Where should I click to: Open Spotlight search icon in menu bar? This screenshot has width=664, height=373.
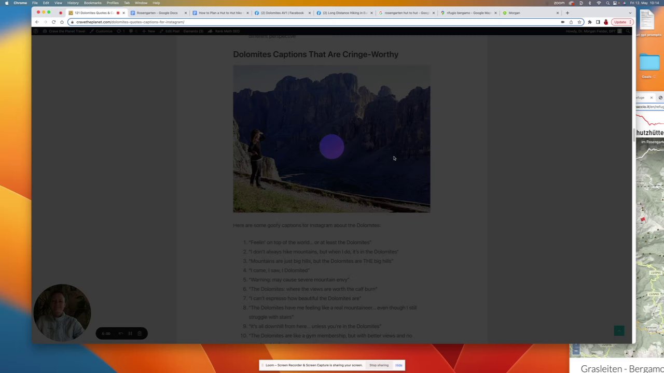coord(608,3)
